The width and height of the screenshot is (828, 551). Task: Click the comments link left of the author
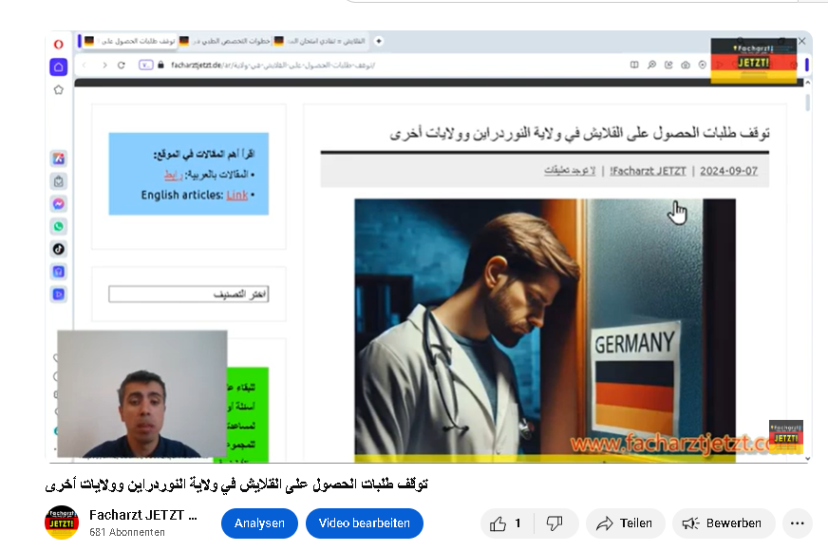(570, 171)
